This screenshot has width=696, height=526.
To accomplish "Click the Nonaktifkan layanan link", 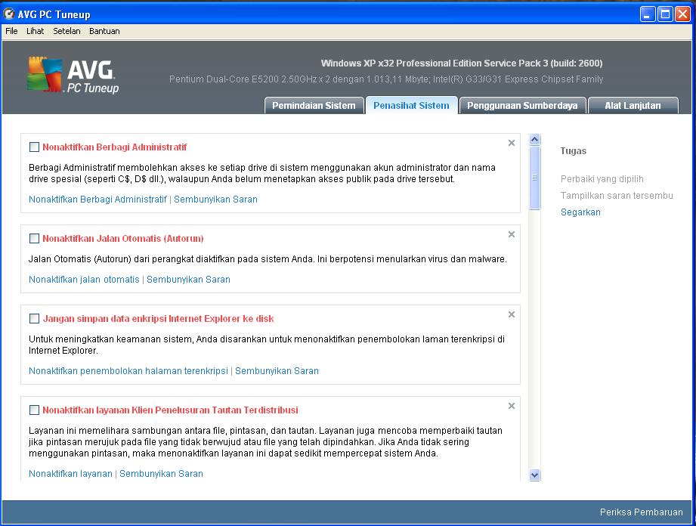I will click(70, 474).
